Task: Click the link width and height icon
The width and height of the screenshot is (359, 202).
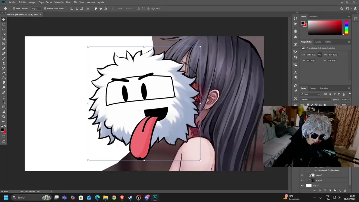Action: (x=320, y=55)
